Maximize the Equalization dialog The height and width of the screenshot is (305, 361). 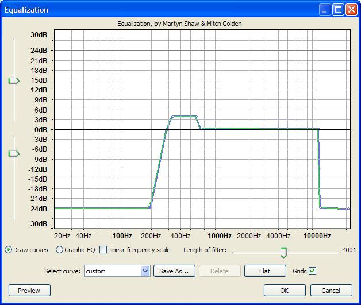point(339,10)
